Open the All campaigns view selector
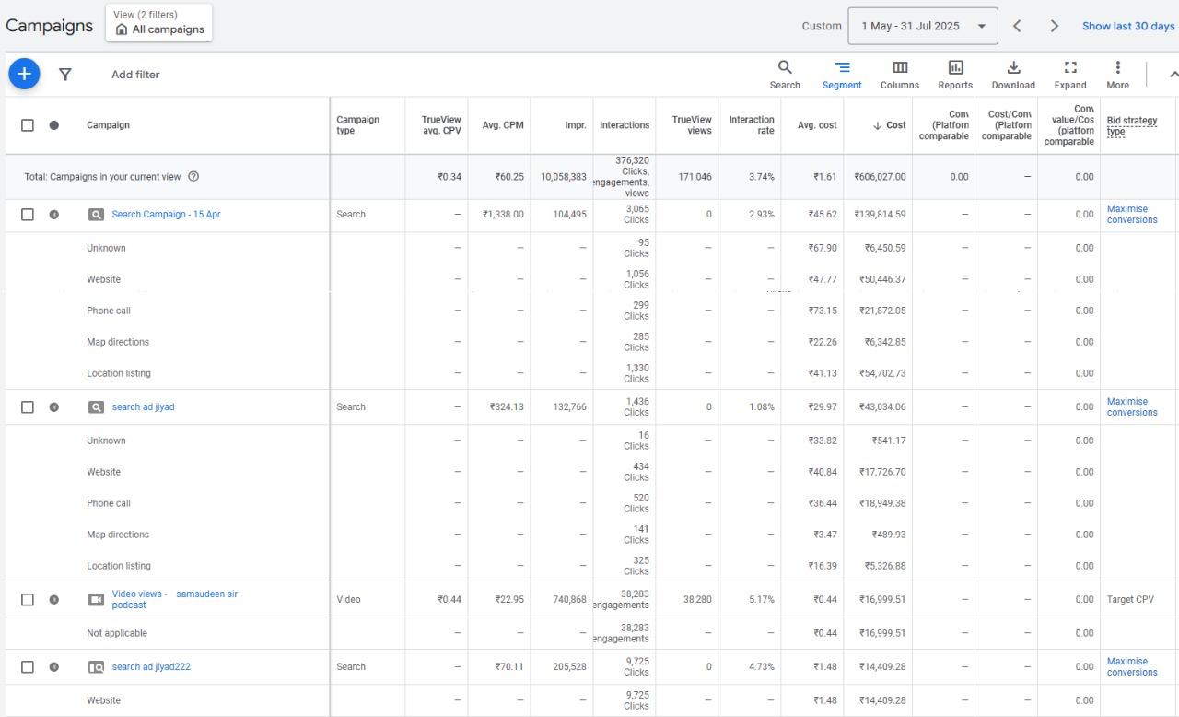 pyautogui.click(x=159, y=23)
